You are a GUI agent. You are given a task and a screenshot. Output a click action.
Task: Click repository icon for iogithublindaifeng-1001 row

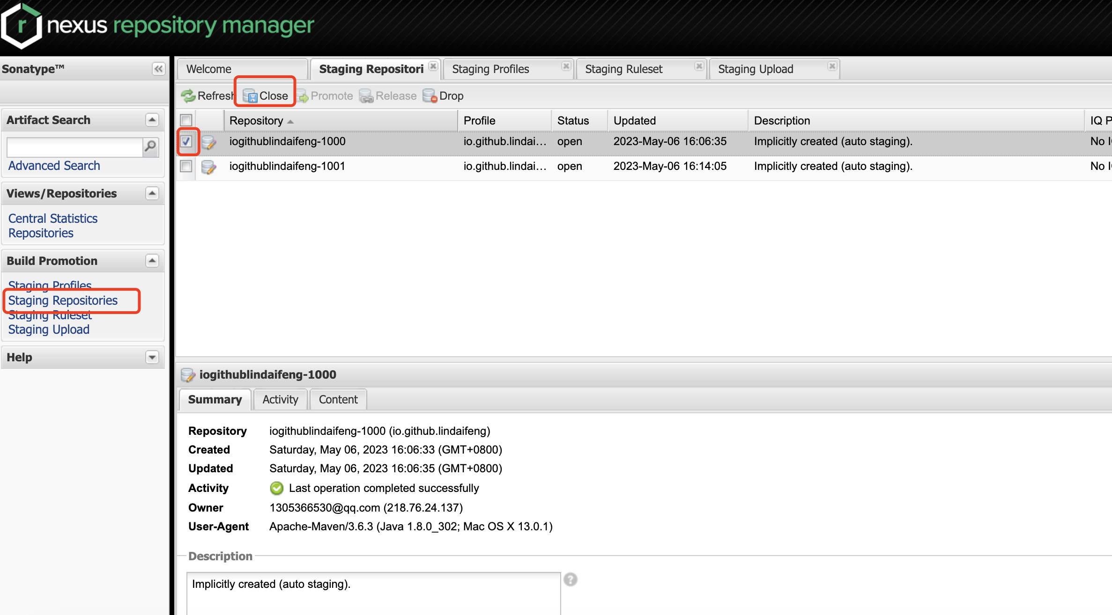(x=208, y=167)
